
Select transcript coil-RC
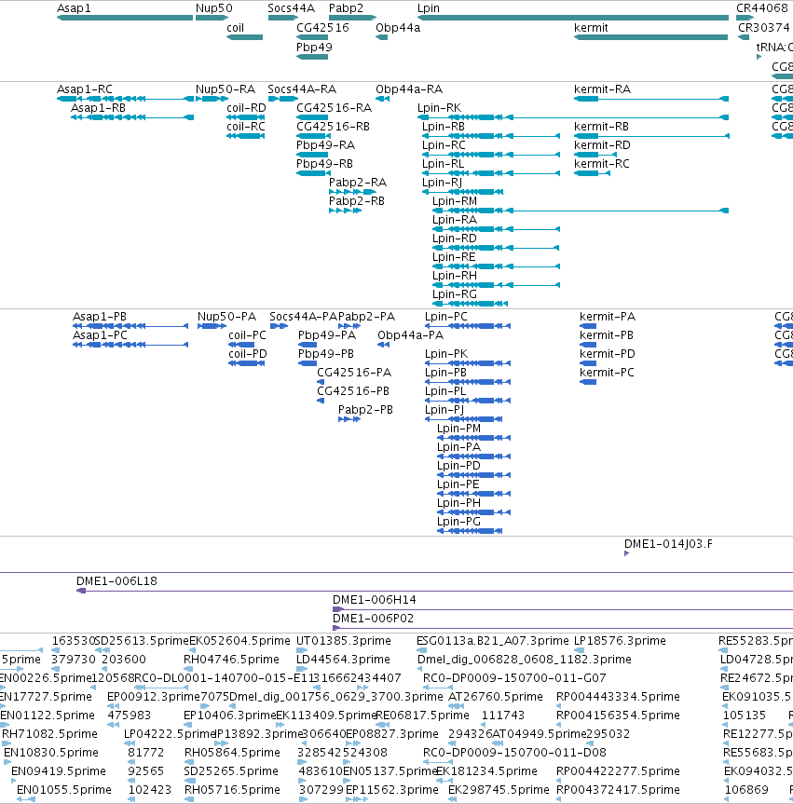(246, 136)
